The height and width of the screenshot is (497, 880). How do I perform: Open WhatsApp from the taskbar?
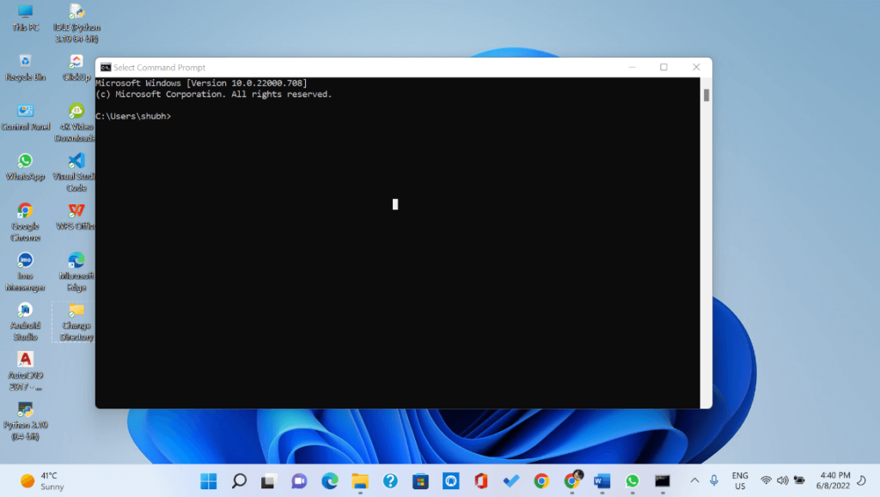pyautogui.click(x=632, y=481)
